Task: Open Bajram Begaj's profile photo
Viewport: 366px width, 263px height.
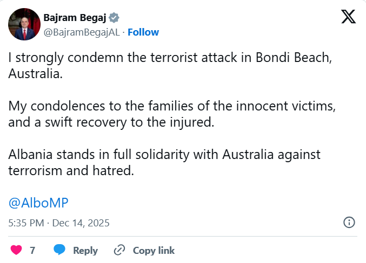Action: 24,24
